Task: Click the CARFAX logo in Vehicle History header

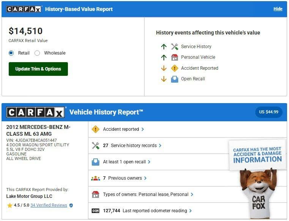Action: tap(36, 112)
